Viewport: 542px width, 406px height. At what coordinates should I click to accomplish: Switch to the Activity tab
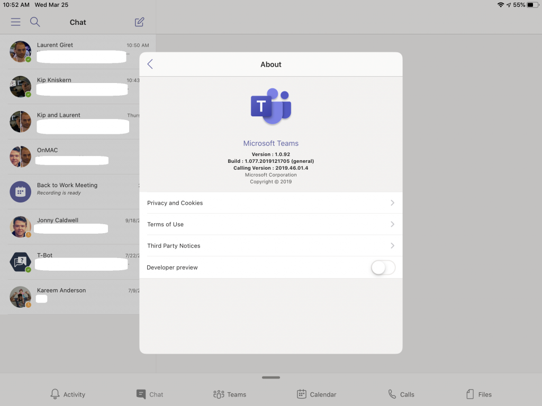tap(68, 394)
